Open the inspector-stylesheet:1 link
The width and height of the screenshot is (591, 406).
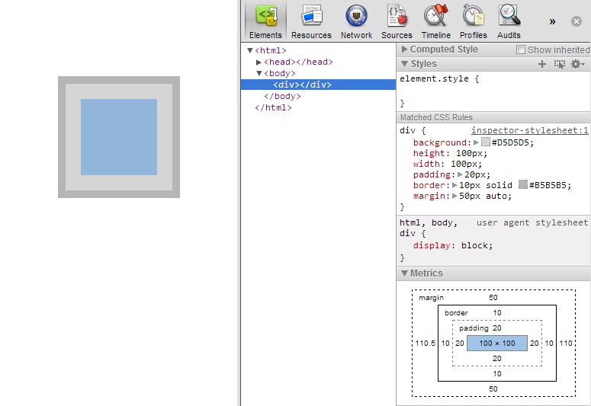click(529, 130)
